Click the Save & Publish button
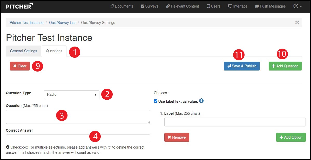Image resolution: width=311 pixels, height=160 pixels. [x=242, y=66]
